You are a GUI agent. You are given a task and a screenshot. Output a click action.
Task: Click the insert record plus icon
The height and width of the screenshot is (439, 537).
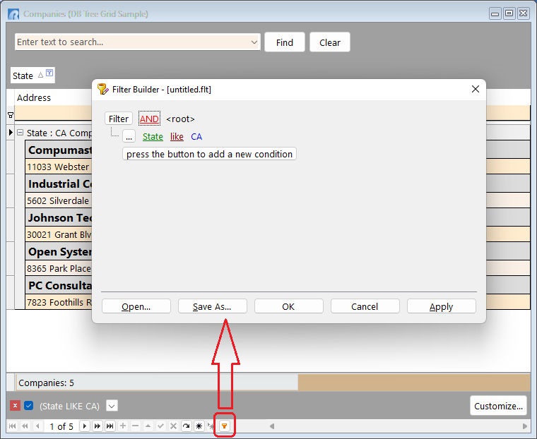123,426
